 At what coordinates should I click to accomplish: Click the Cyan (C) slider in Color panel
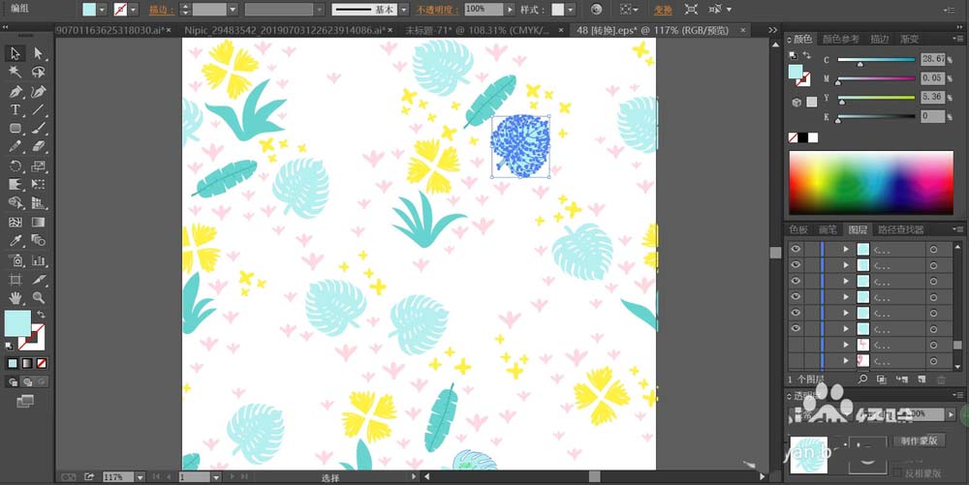tap(876, 60)
